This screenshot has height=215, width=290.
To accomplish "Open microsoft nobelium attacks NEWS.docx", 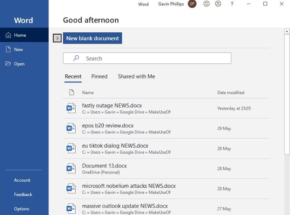I will tap(166, 189).
